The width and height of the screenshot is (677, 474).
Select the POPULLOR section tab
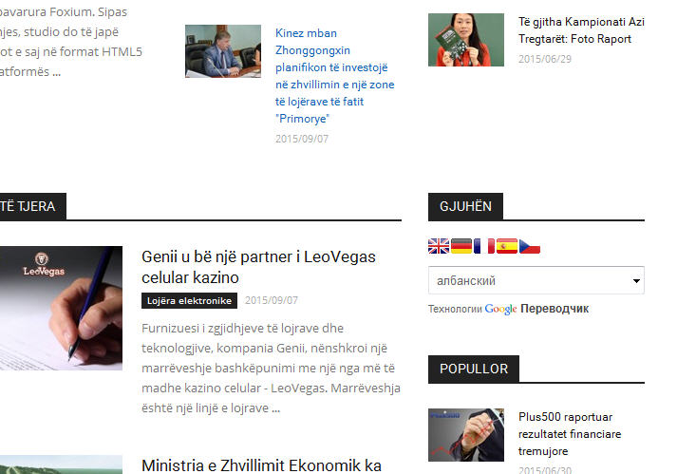[474, 369]
